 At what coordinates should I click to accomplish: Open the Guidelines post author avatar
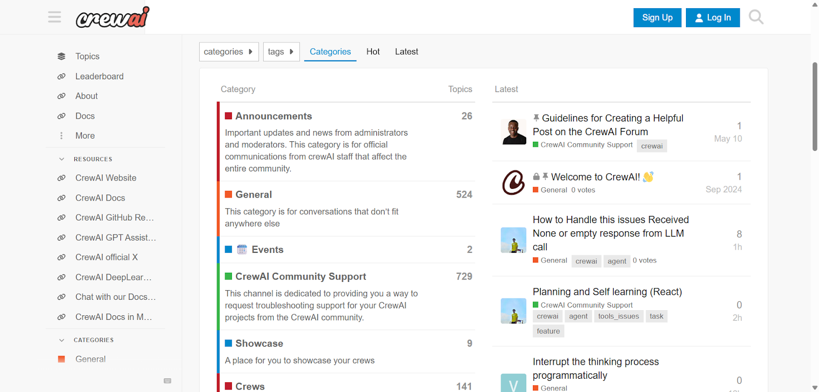point(513,132)
